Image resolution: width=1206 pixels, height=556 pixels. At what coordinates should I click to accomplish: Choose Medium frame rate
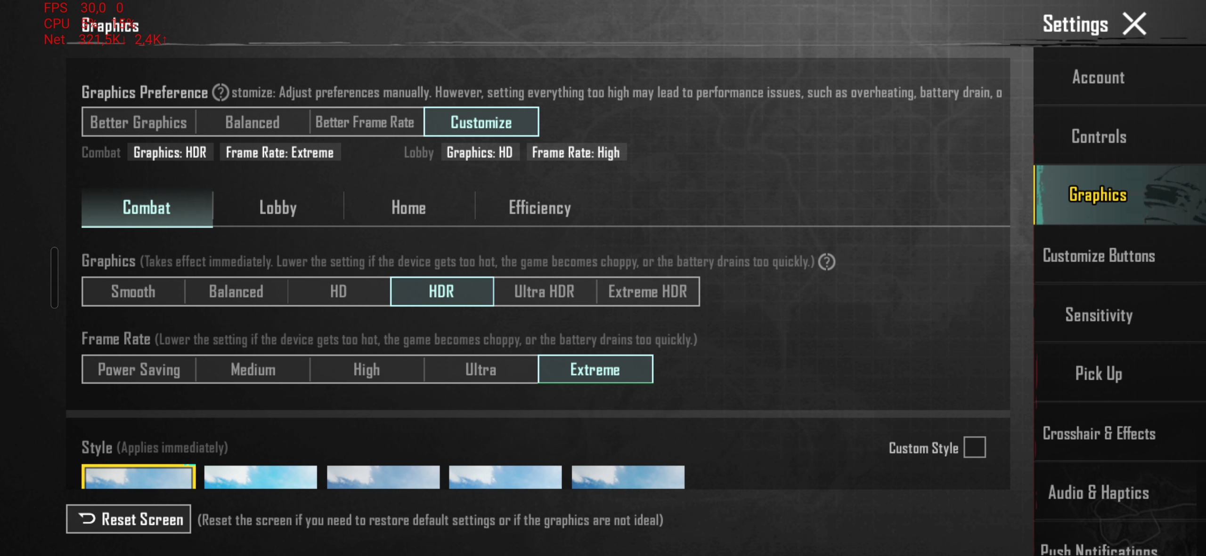pyautogui.click(x=253, y=369)
